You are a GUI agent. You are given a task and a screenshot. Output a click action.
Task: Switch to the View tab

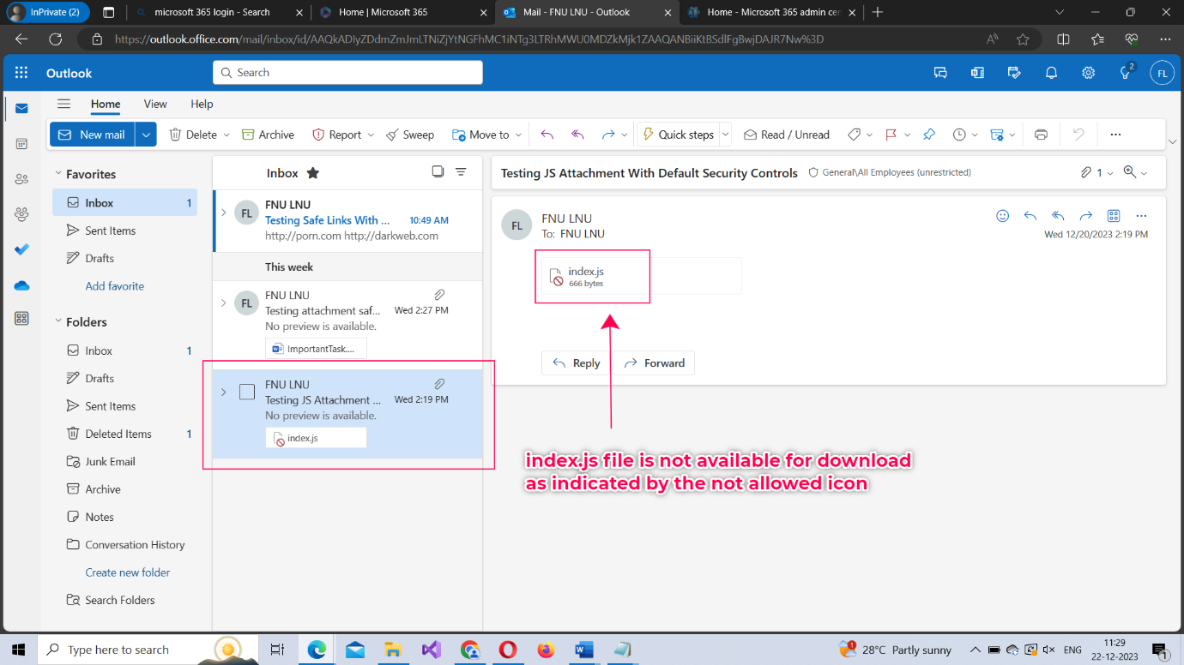pyautogui.click(x=155, y=104)
